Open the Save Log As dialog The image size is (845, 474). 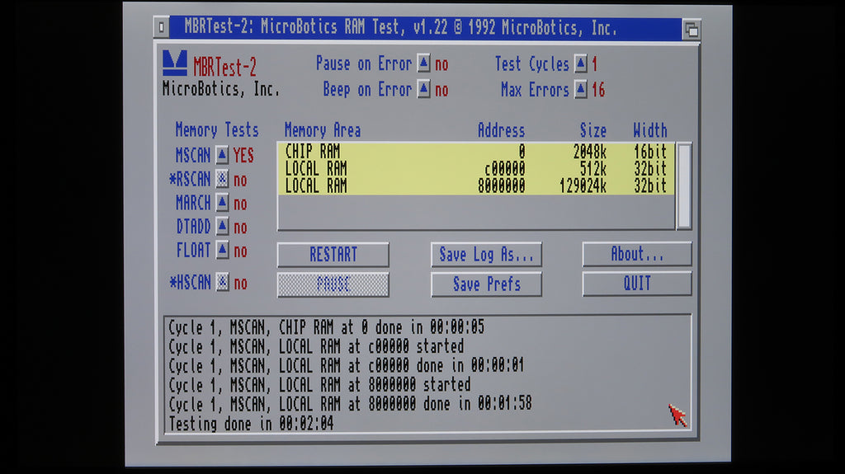point(486,255)
